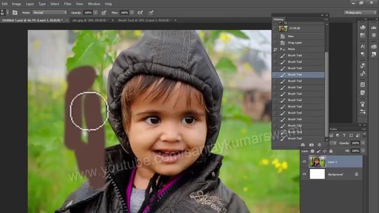Open the Select menu

(x=54, y=4)
